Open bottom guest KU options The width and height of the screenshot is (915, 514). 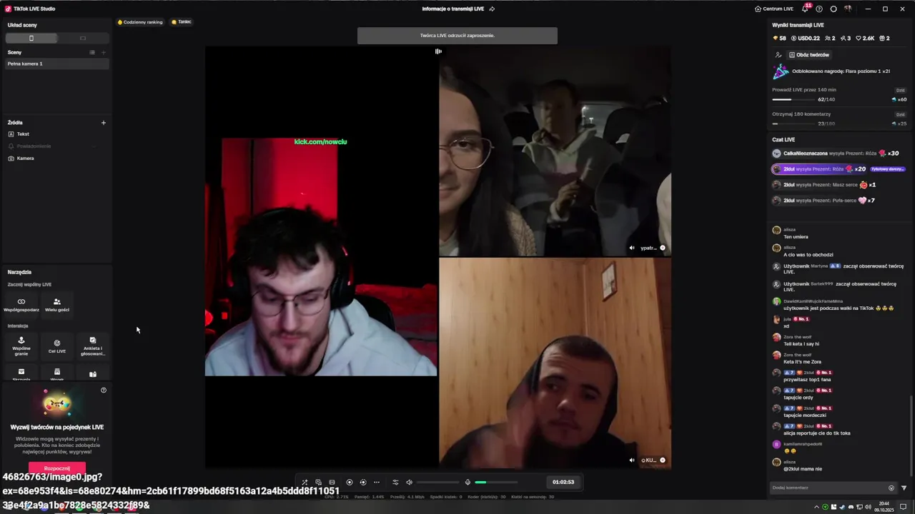[x=663, y=460]
